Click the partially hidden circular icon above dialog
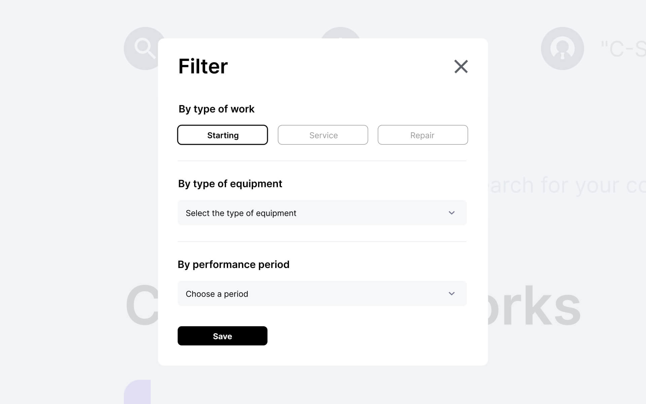The image size is (646, 404). click(x=340, y=33)
